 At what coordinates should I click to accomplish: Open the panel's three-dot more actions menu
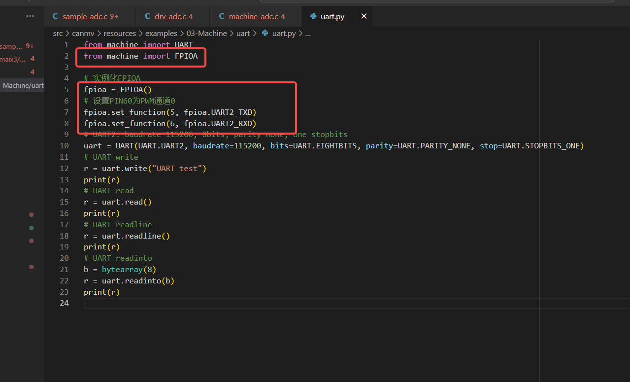point(30,16)
